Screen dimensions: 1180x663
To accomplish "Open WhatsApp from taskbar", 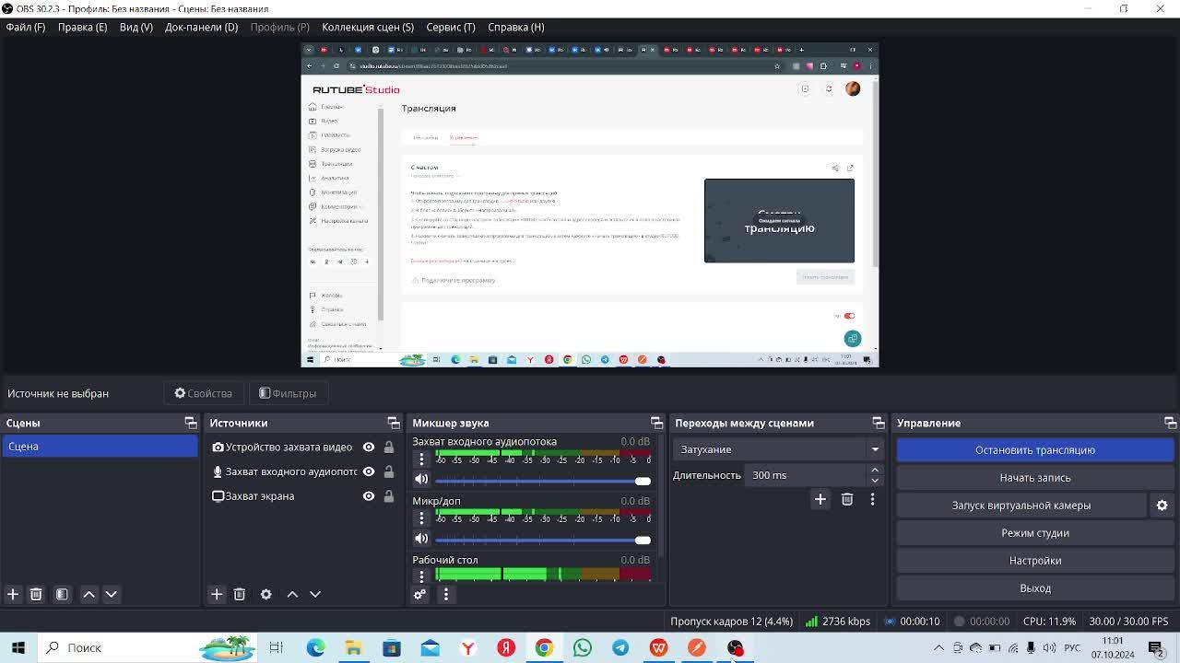I will [x=582, y=647].
